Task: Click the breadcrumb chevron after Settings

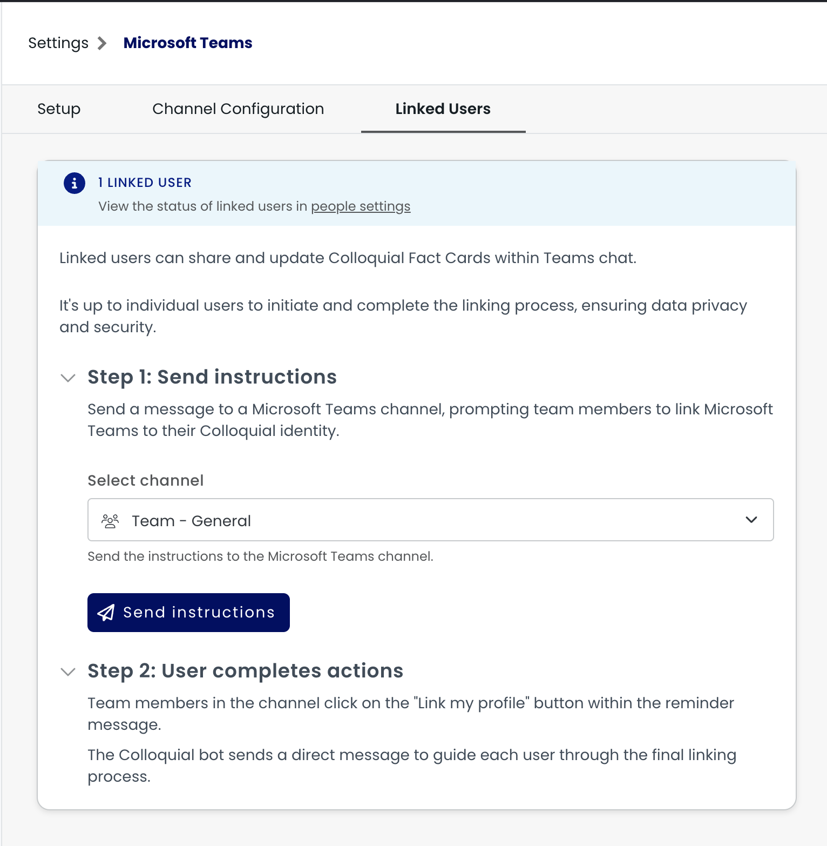Action: tap(102, 43)
